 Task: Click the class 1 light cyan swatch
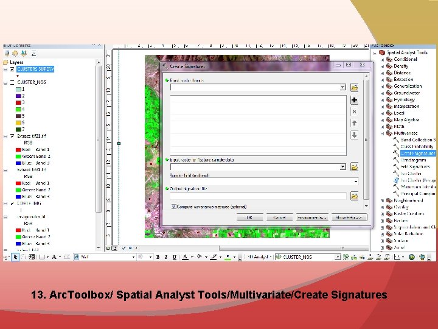pyautogui.click(x=18, y=89)
